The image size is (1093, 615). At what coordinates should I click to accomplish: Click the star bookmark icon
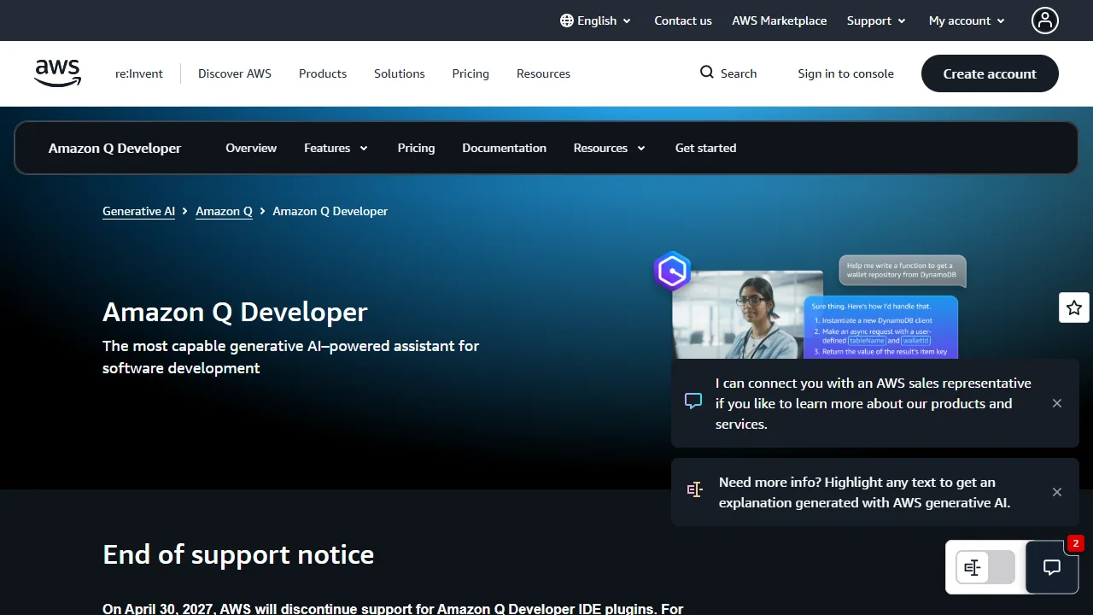point(1074,307)
